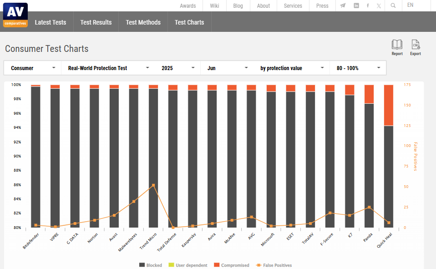436x269 pixels.
Task: Click the Norton axis label
Action: (92, 238)
